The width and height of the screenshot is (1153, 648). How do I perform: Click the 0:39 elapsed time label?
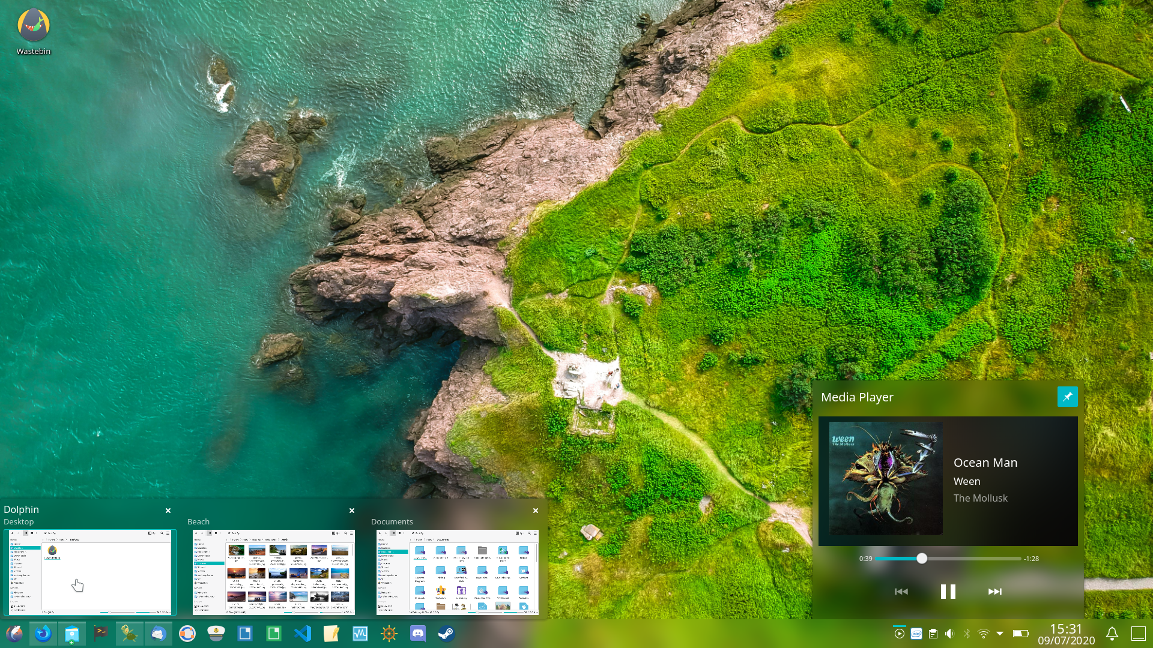(865, 559)
